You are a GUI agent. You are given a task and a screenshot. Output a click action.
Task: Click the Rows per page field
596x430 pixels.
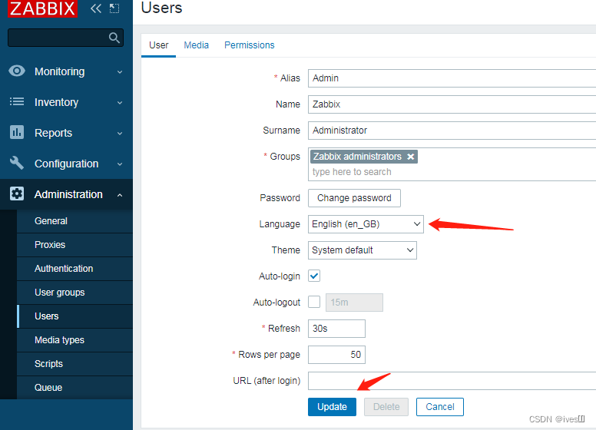[x=336, y=355]
